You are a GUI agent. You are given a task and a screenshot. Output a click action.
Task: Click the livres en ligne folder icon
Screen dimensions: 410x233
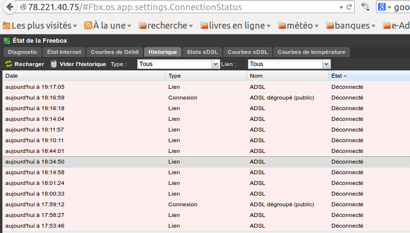pyautogui.click(x=204, y=26)
